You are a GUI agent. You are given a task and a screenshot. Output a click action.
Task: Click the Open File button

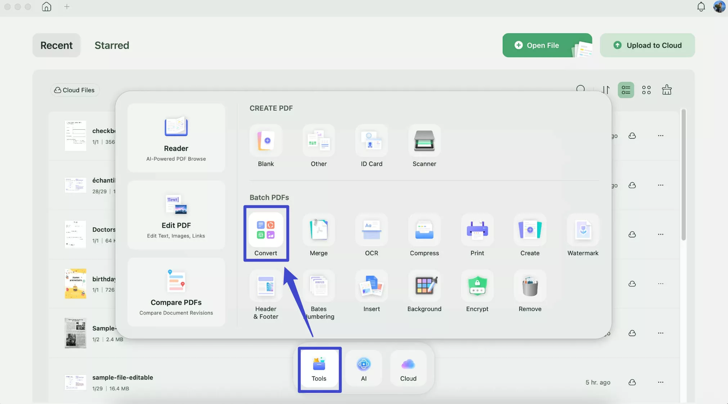tap(547, 45)
